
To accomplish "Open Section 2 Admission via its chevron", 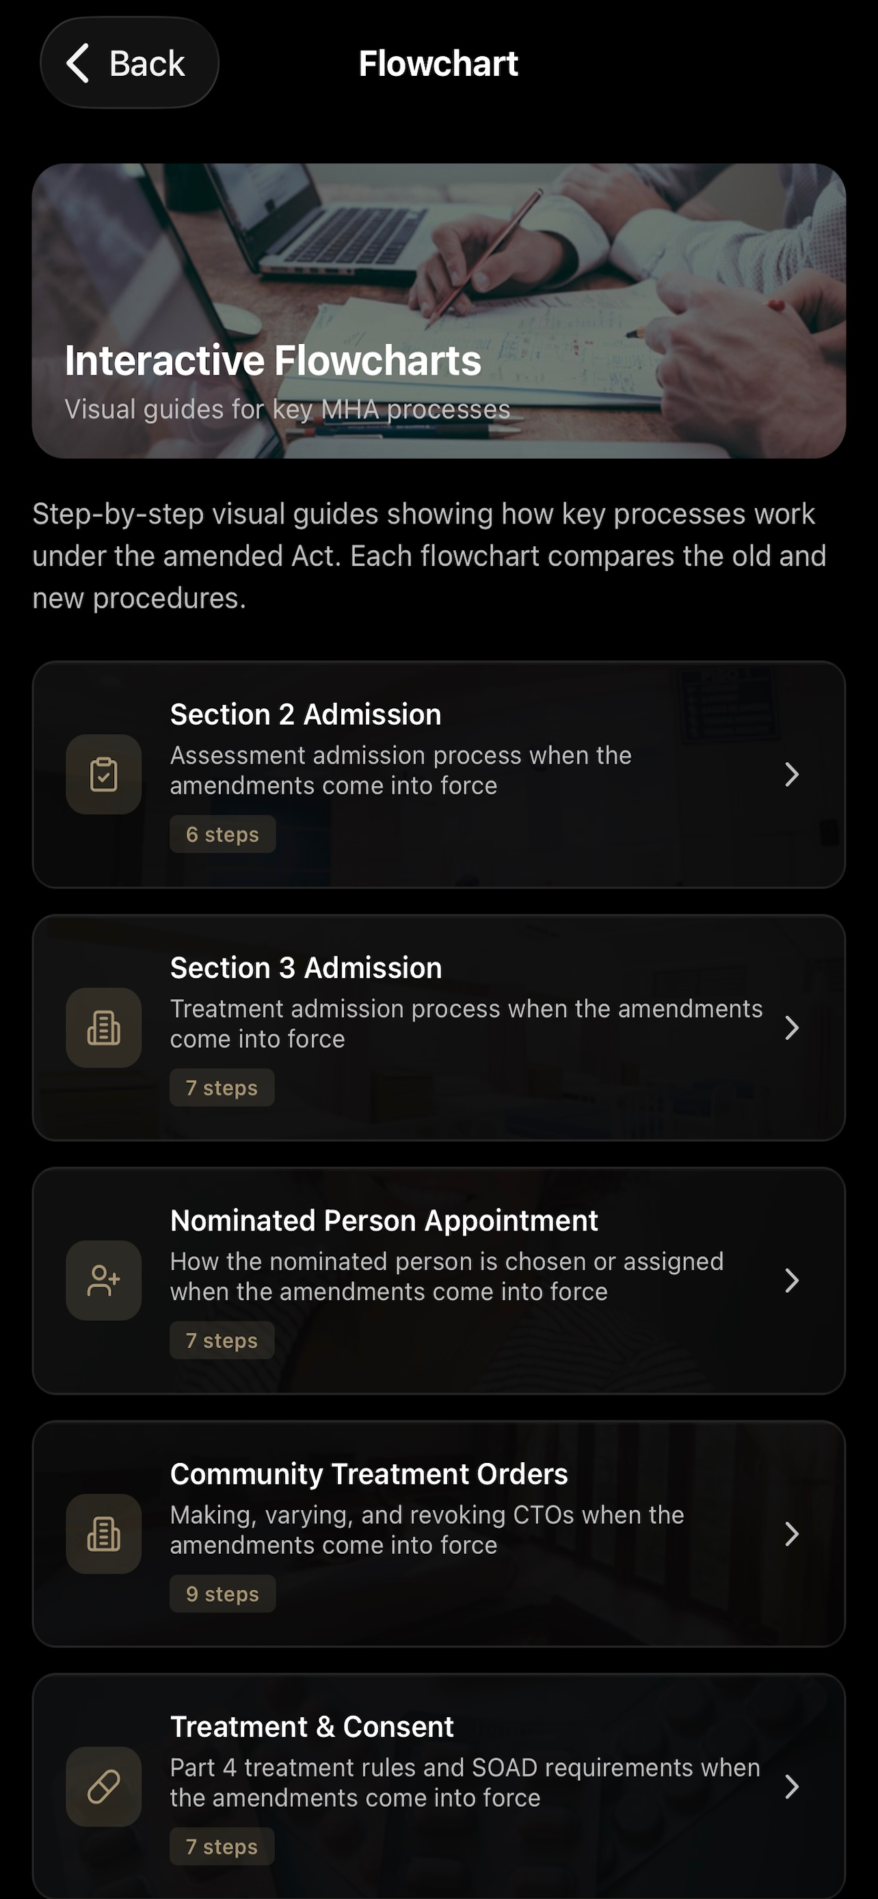I will [792, 775].
